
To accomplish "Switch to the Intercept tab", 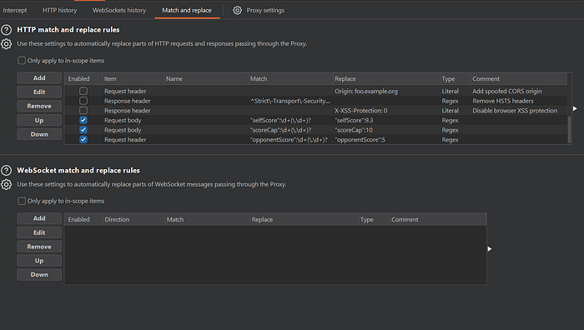I will [15, 11].
